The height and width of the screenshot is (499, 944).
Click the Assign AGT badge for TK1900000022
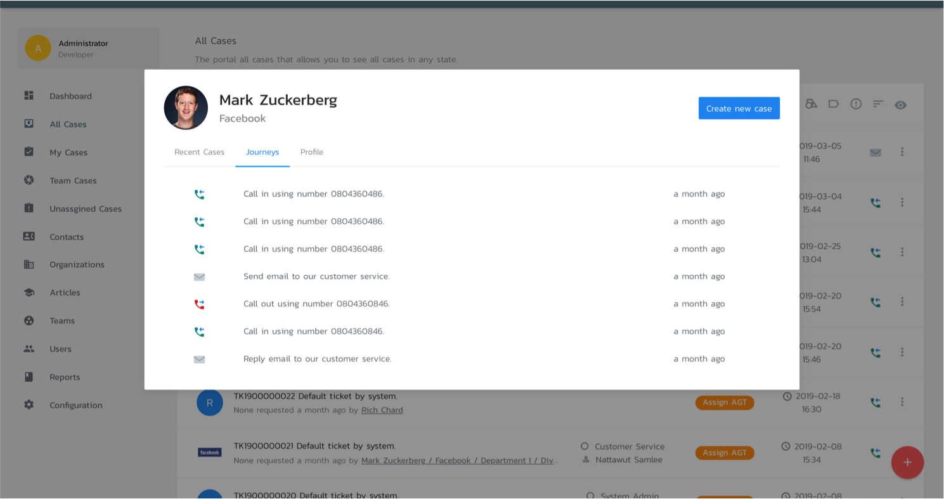pos(725,403)
